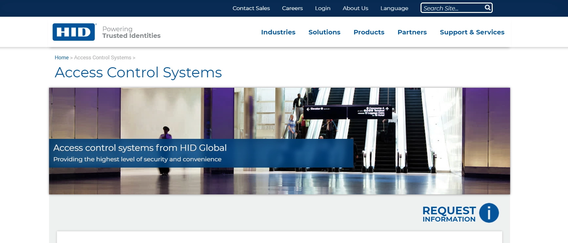Go to the Login page
The height and width of the screenshot is (243, 568).
(x=323, y=8)
